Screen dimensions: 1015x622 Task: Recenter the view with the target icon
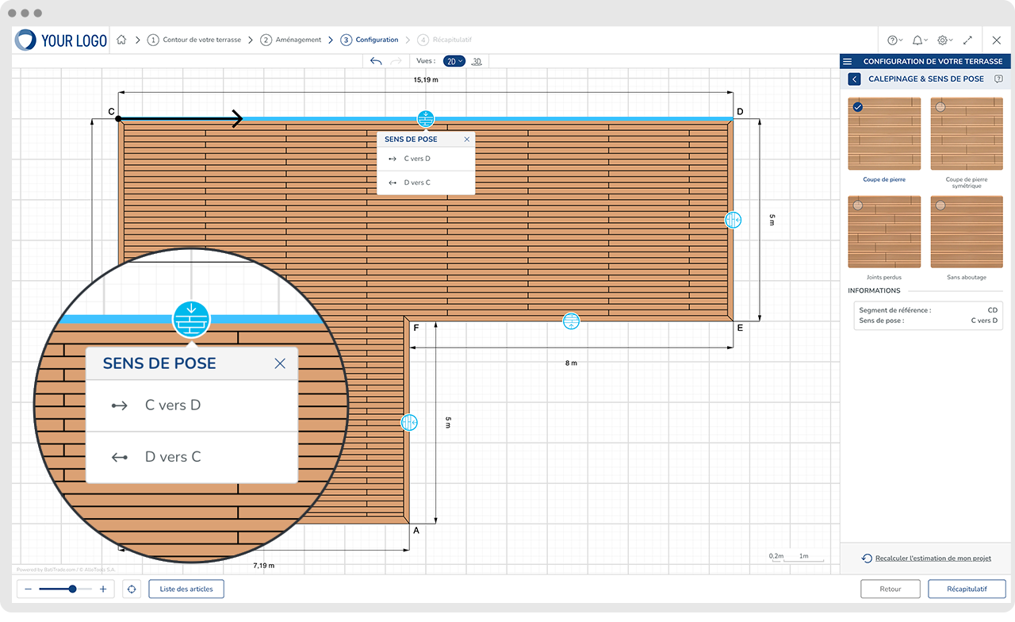[x=132, y=589]
